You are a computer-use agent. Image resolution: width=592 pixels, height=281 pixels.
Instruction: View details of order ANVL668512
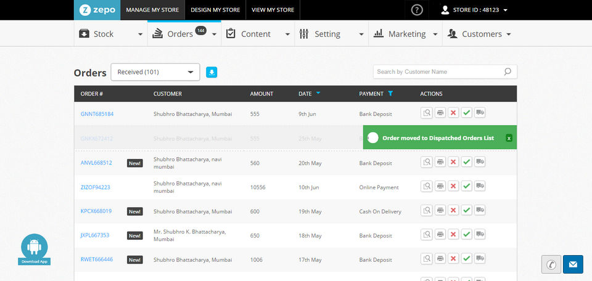coord(427,162)
